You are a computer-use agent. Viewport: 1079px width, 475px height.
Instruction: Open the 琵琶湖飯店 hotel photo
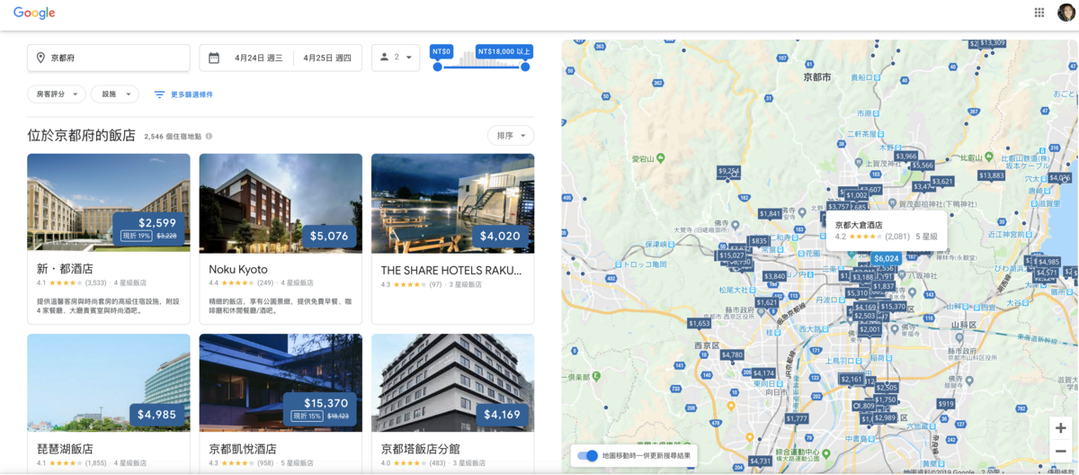(x=109, y=383)
